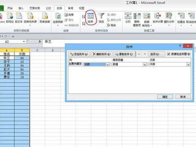Click the 高级 (Advanced) filter item
196x147 pixels.
(111, 25)
